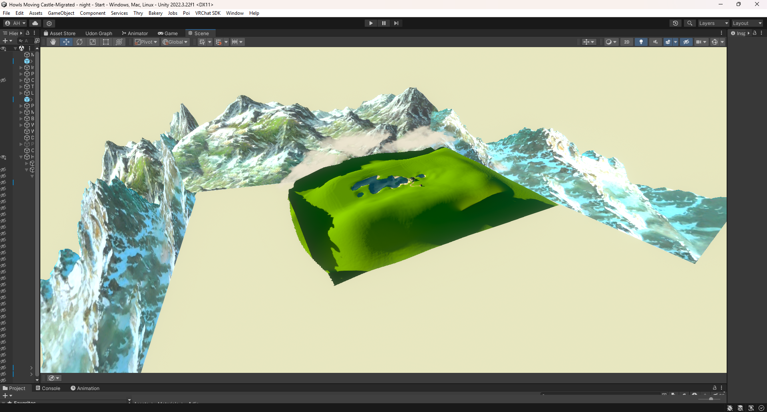Switch to the Game tab
Image resolution: width=767 pixels, height=412 pixels.
coord(168,33)
